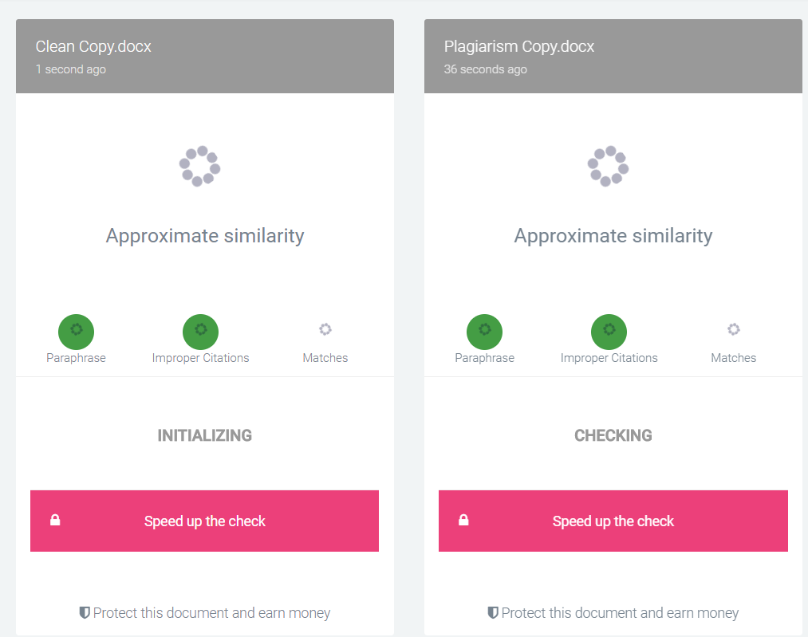Click Paraphrase green icon in Clean Copy card
The height and width of the screenshot is (637, 808).
[x=77, y=332]
